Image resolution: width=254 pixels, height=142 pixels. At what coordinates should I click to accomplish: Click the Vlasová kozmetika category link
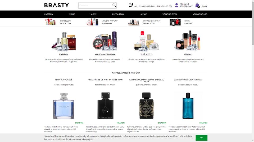point(105,54)
